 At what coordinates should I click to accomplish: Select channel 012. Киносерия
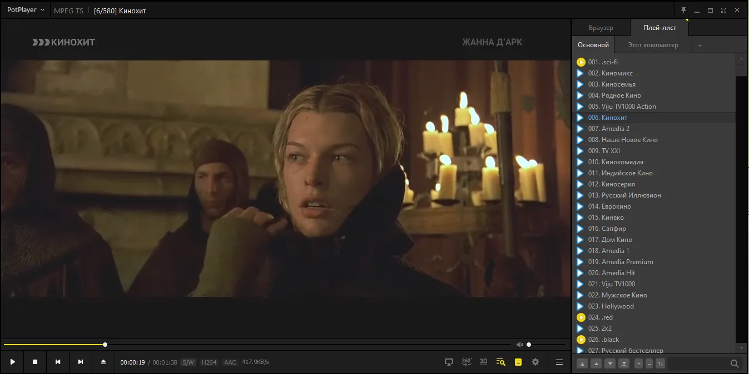654,184
